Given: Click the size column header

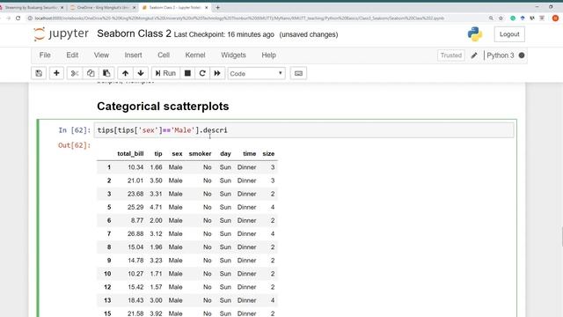Looking at the screenshot, I should [268, 154].
